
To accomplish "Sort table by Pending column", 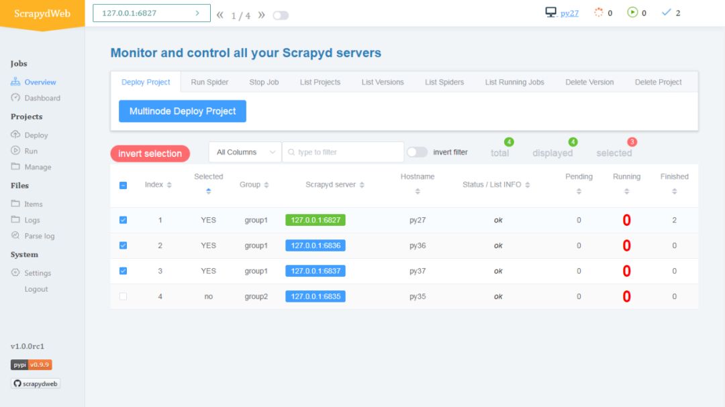I will (x=579, y=191).
